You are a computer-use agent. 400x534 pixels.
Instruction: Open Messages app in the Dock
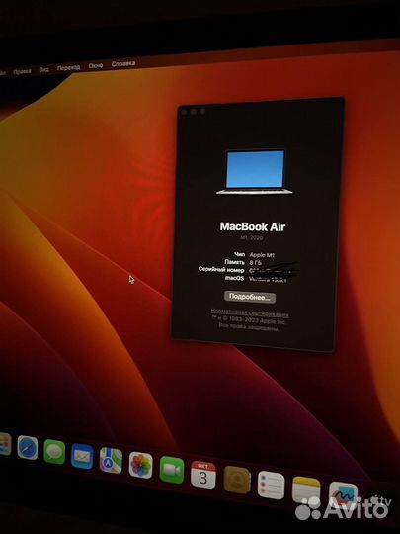pyautogui.click(x=54, y=452)
